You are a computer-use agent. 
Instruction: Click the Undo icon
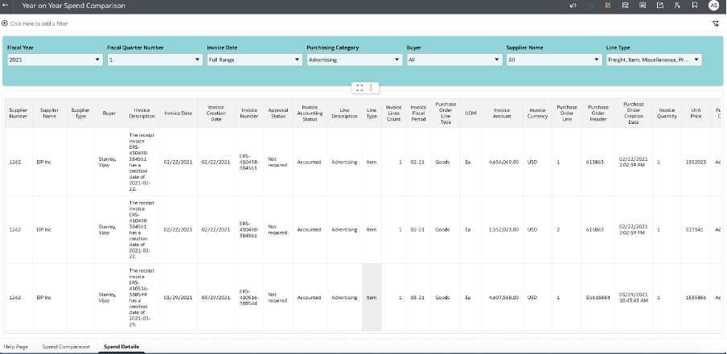[x=573, y=6]
